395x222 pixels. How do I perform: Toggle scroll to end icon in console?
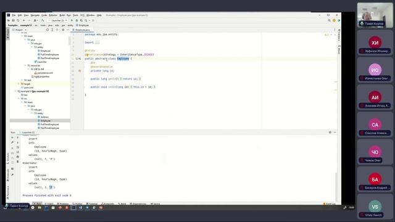click(18, 152)
